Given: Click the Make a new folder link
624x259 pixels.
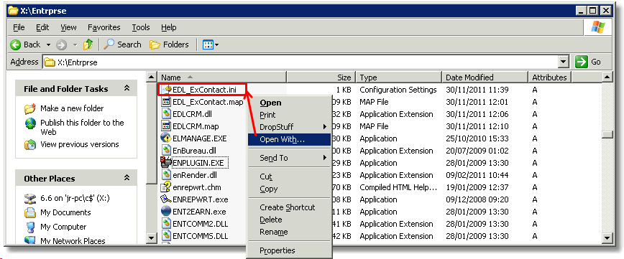Looking at the screenshot, I should (72, 108).
